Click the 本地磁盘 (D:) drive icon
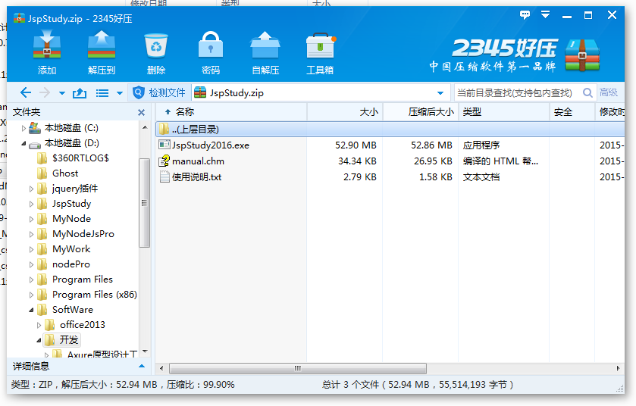Image resolution: width=636 pixels, height=406 pixels. (x=35, y=144)
